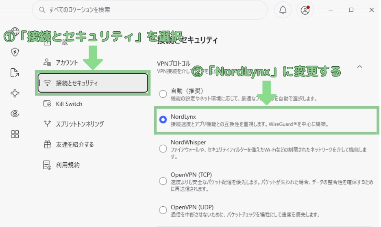This screenshot has height=227, width=381.
Task: Click the 自動（推奨）label text
Action: 187,91
